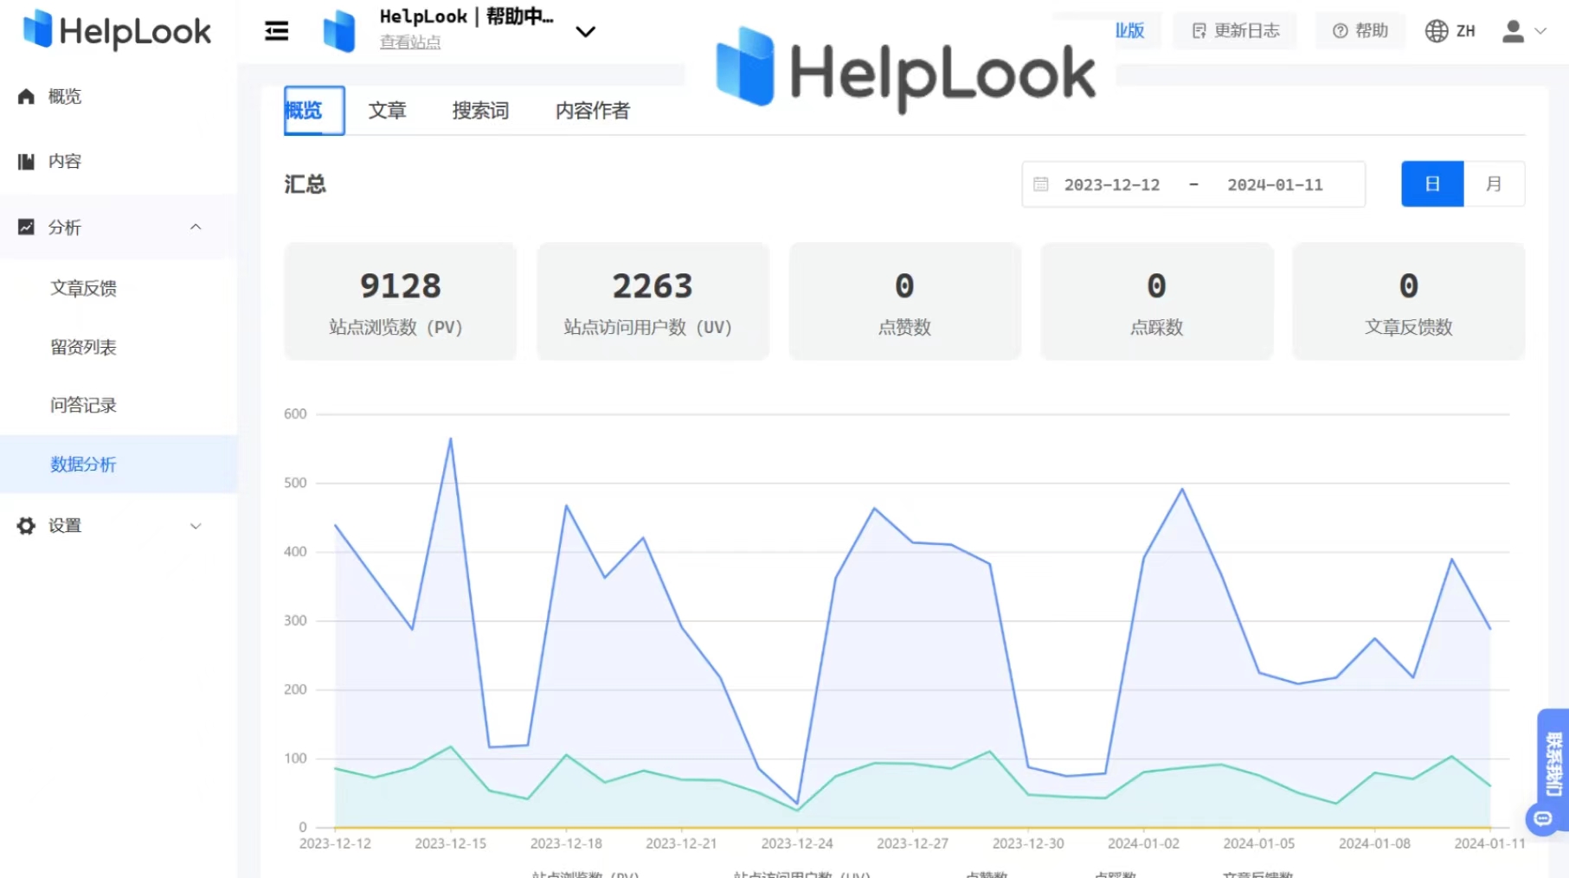Click the HelpLook logo in the sidebar header
Viewport: 1569px width, 878px height.
coord(117,30)
